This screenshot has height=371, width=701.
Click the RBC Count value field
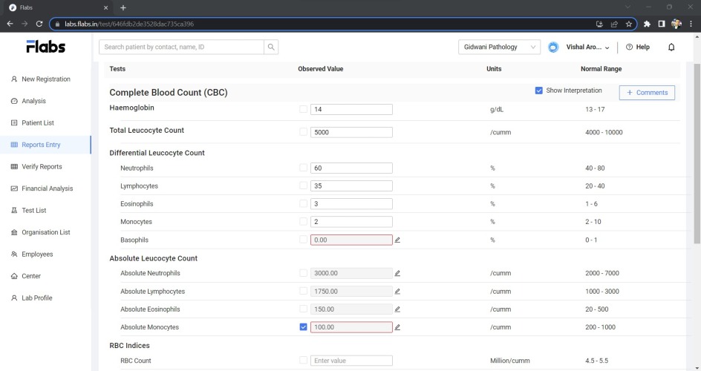[351, 361]
